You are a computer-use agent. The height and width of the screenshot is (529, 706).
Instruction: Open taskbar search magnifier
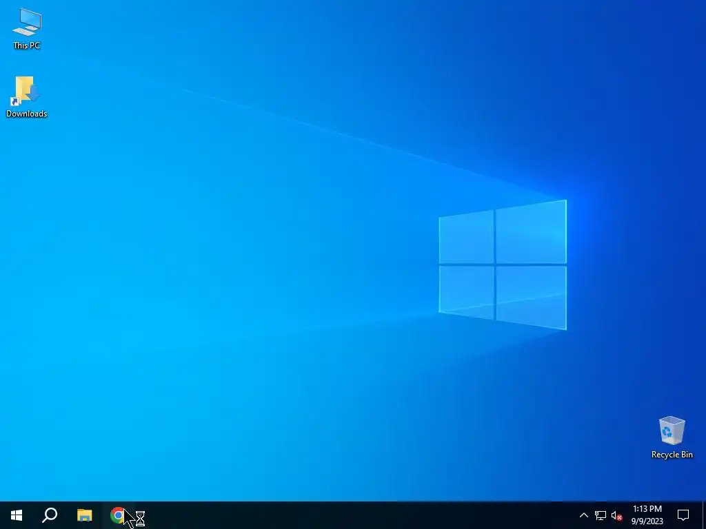pyautogui.click(x=50, y=515)
